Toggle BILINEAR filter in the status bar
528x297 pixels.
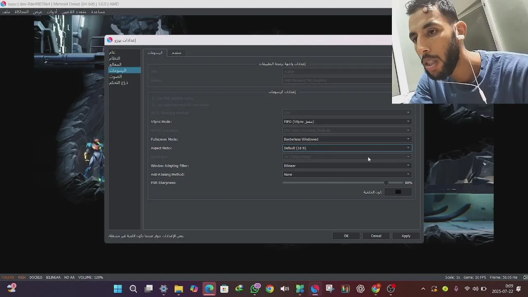pyautogui.click(x=53, y=277)
